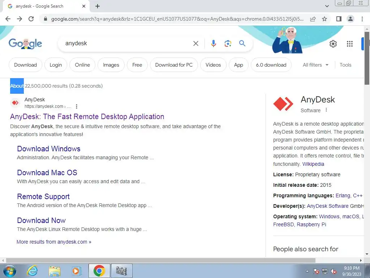Open the Erlang programming language link

[x=343, y=195]
